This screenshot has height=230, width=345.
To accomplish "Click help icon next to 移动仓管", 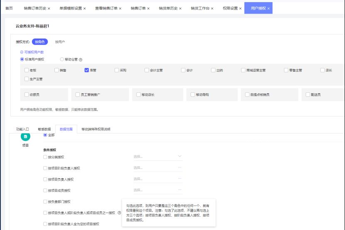I will [x=81, y=60].
